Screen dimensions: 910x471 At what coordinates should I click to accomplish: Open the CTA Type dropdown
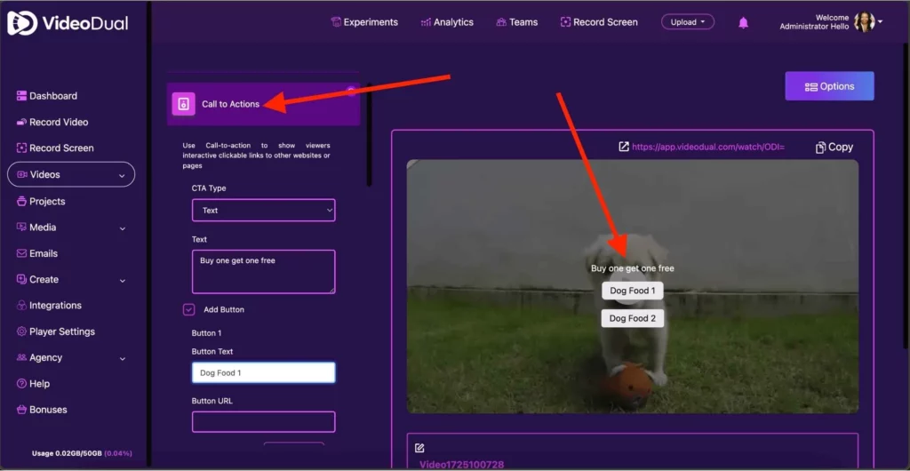[x=263, y=211]
